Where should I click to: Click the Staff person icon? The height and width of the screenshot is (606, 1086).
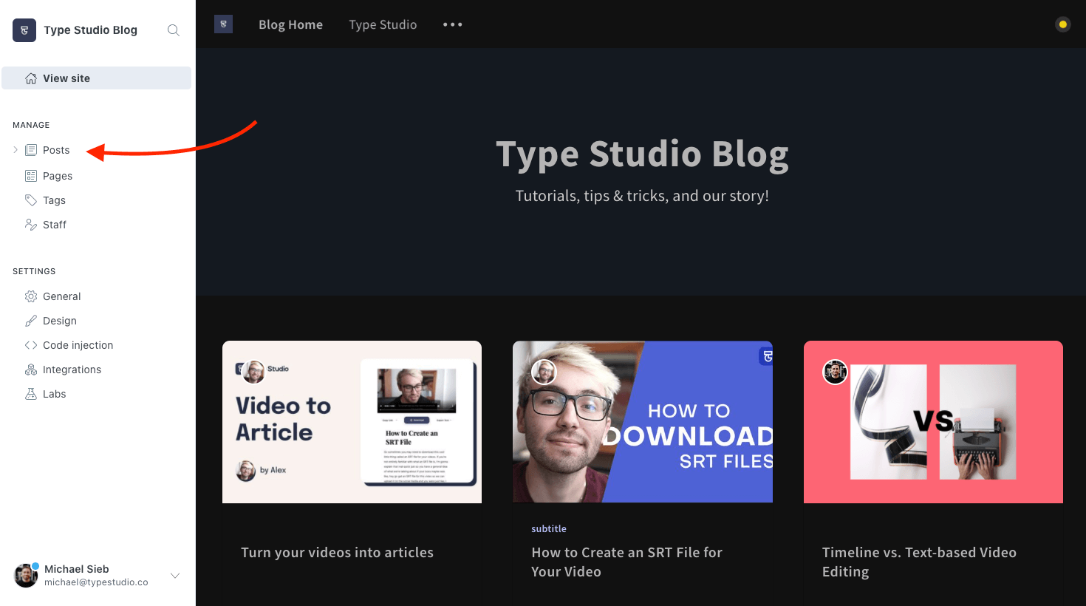point(31,225)
